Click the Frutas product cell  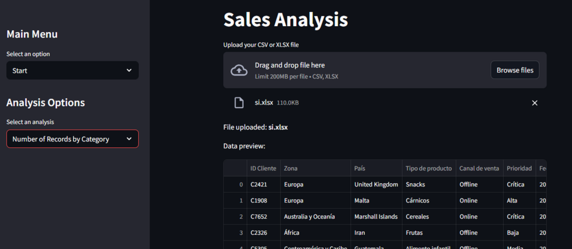416,233
